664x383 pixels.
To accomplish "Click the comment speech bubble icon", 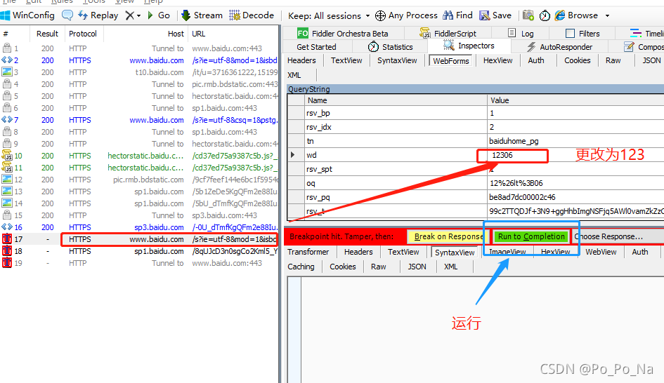I will point(67,15).
